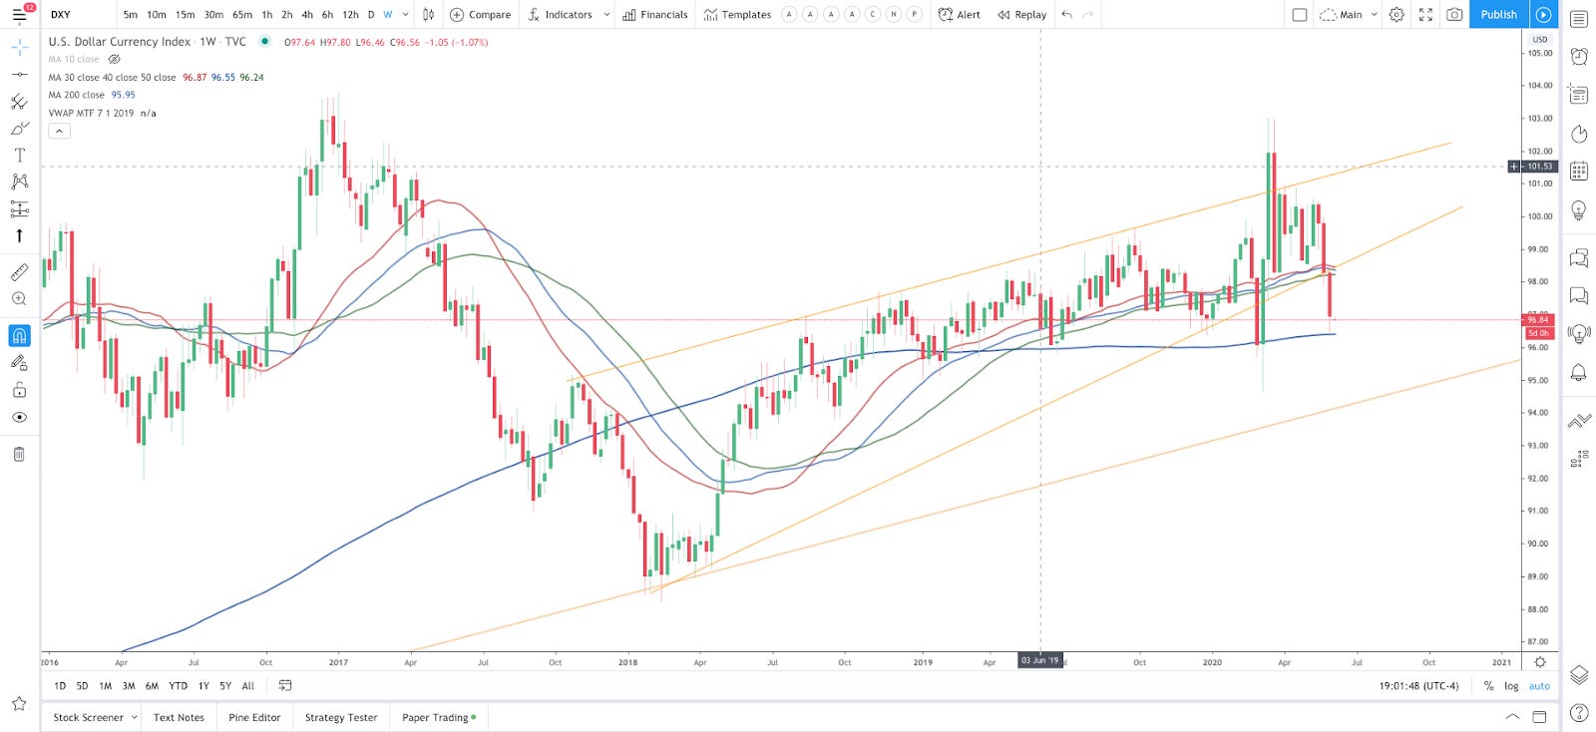Toggle stay in drawing mode
The width and height of the screenshot is (1596, 732).
pos(19,363)
